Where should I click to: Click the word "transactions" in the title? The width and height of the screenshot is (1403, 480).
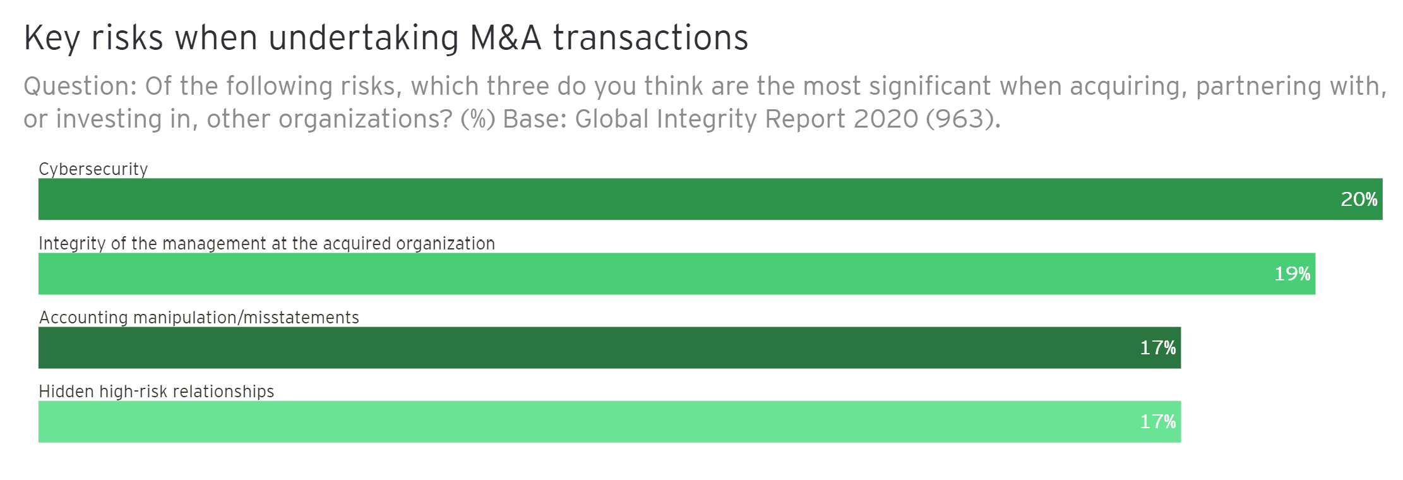[650, 38]
